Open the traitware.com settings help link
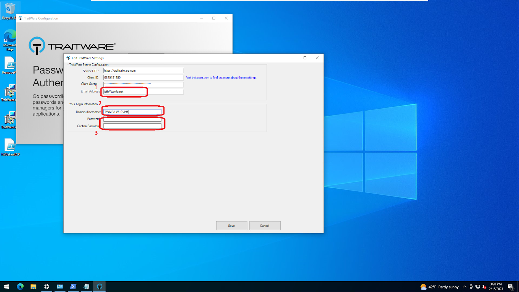Screen dimensions: 519x292 pyautogui.click(x=221, y=78)
